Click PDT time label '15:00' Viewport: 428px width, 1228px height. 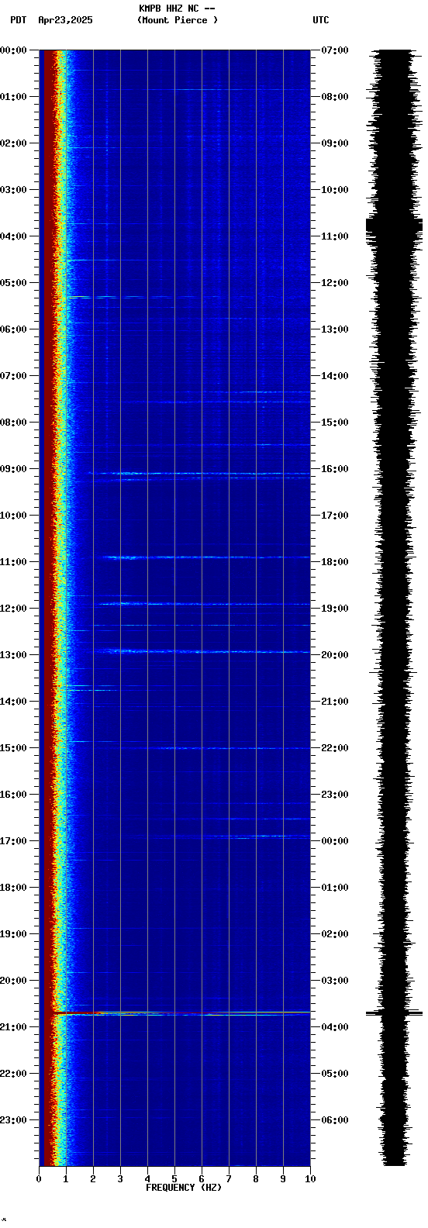click(13, 748)
